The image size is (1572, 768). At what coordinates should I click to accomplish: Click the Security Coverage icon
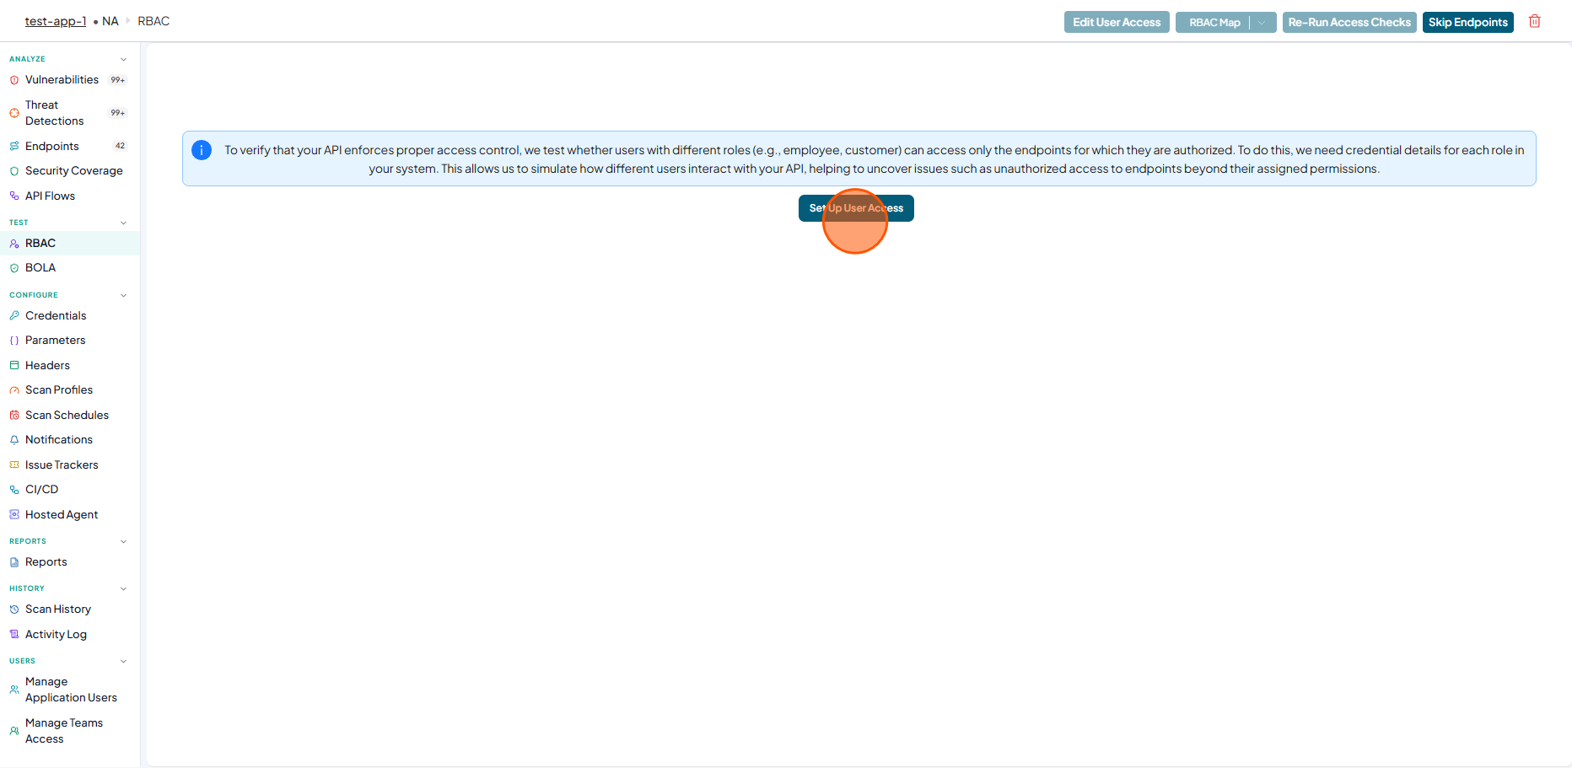point(14,171)
